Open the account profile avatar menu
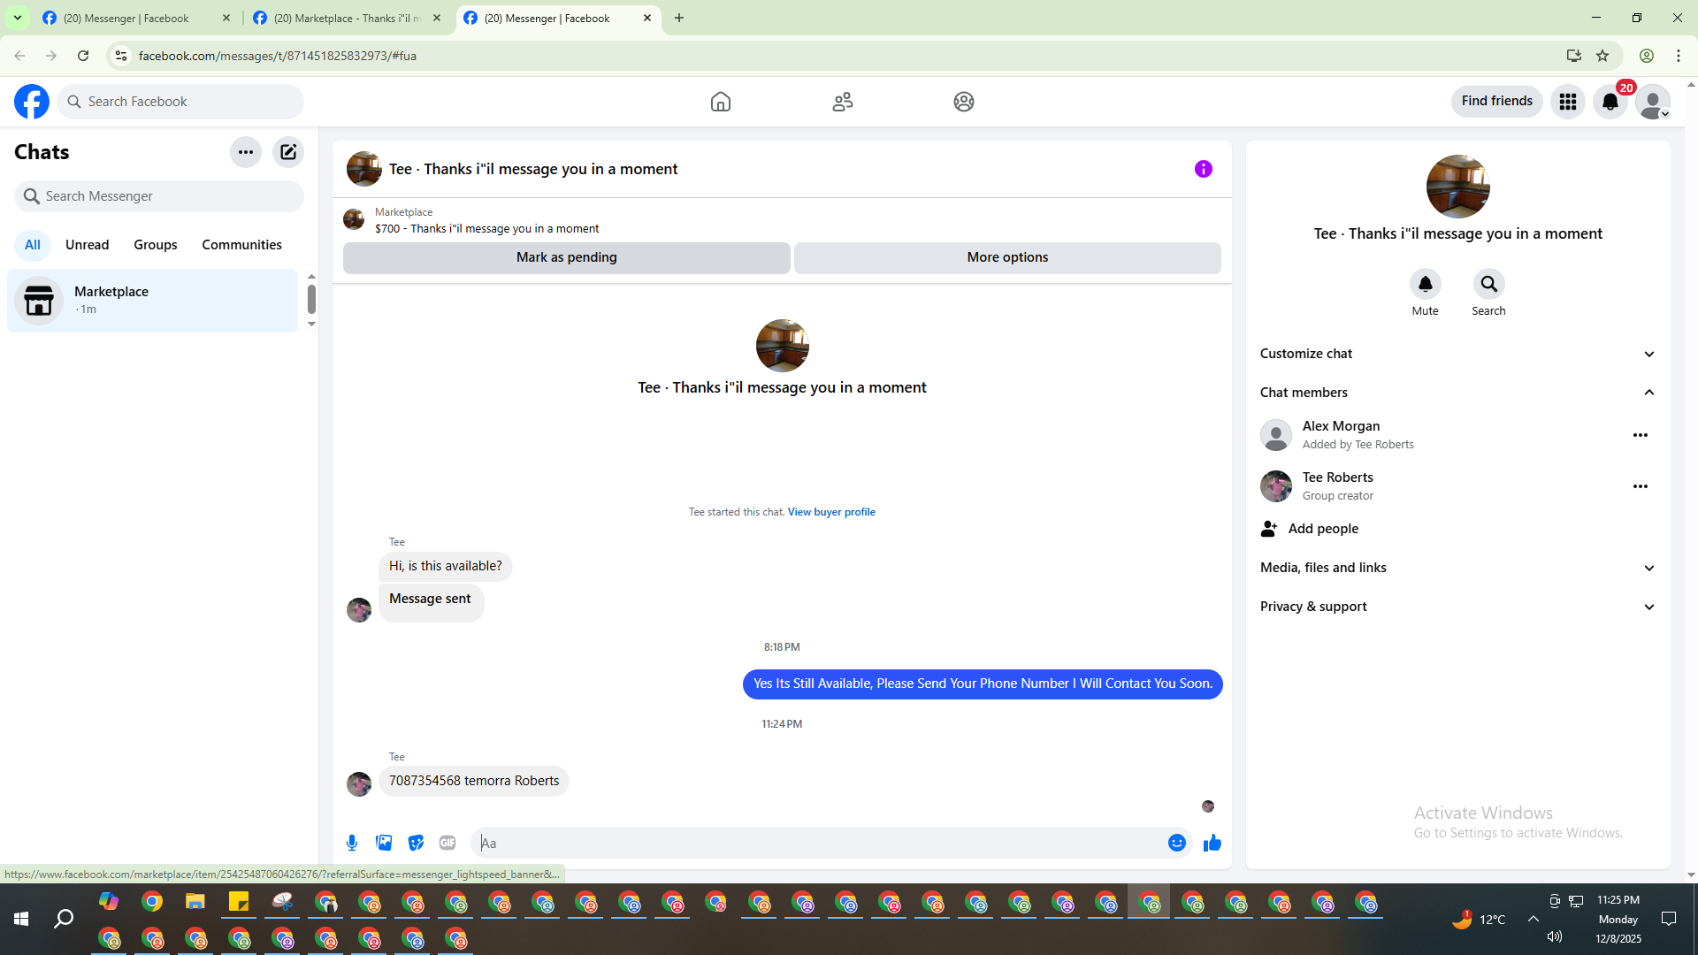This screenshot has width=1698, height=955. [1653, 102]
